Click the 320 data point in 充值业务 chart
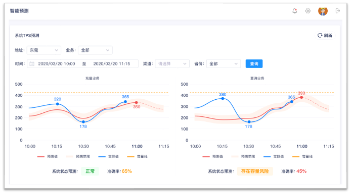This screenshot has height=194, width=351. click(58, 104)
